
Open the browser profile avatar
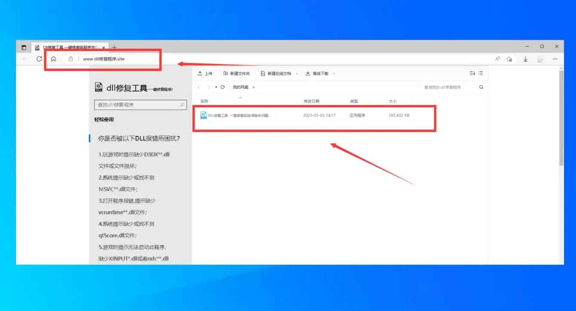tap(540, 59)
